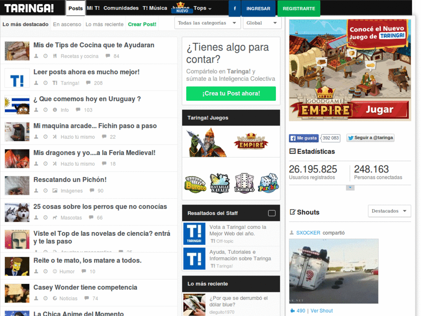This screenshot has height=316, width=421.
Task: Click the Noticias category icon
Action: (55, 298)
